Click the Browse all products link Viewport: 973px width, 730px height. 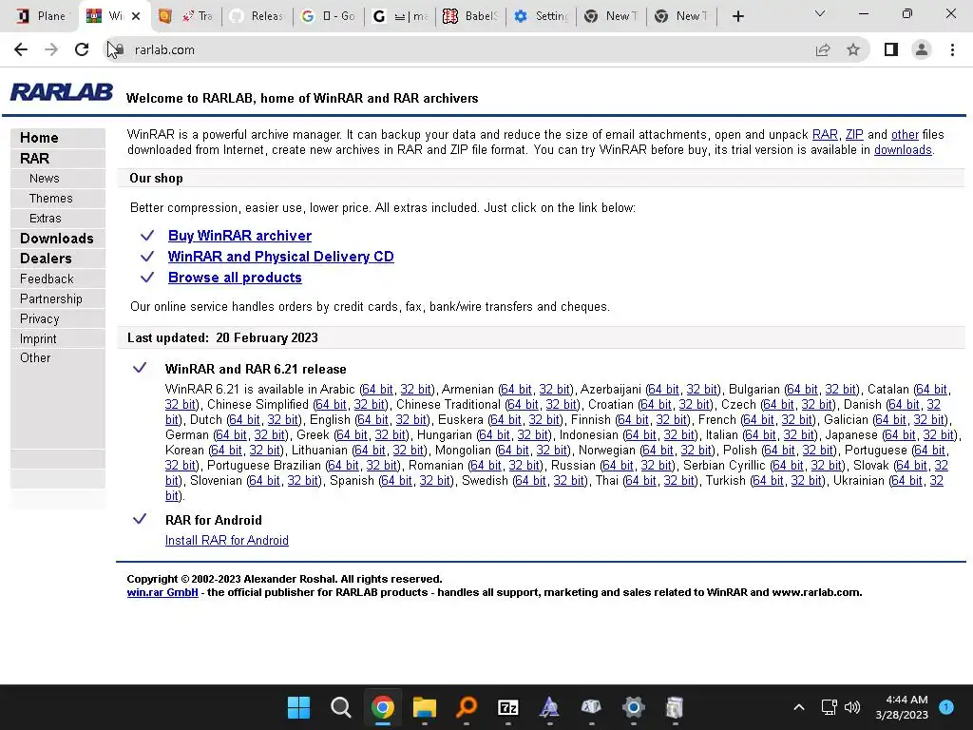[x=235, y=278]
